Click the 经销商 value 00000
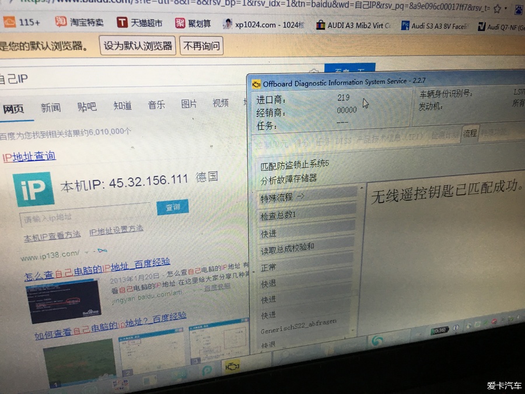The width and height of the screenshot is (525, 394). click(x=346, y=110)
